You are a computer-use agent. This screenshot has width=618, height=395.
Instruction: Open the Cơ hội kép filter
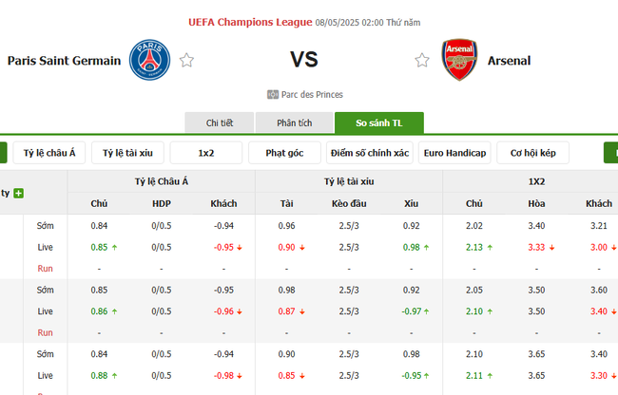click(533, 153)
